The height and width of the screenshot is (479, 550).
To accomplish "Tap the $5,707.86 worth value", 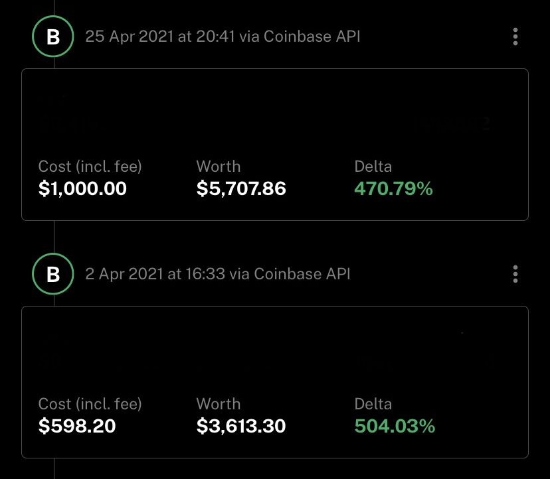I will click(x=241, y=188).
